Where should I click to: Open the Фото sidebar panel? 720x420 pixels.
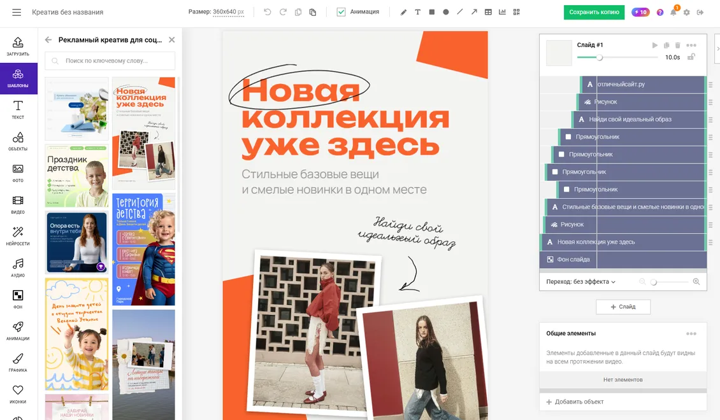coord(18,173)
